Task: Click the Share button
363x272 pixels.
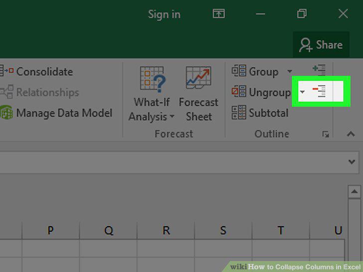Action: point(321,45)
